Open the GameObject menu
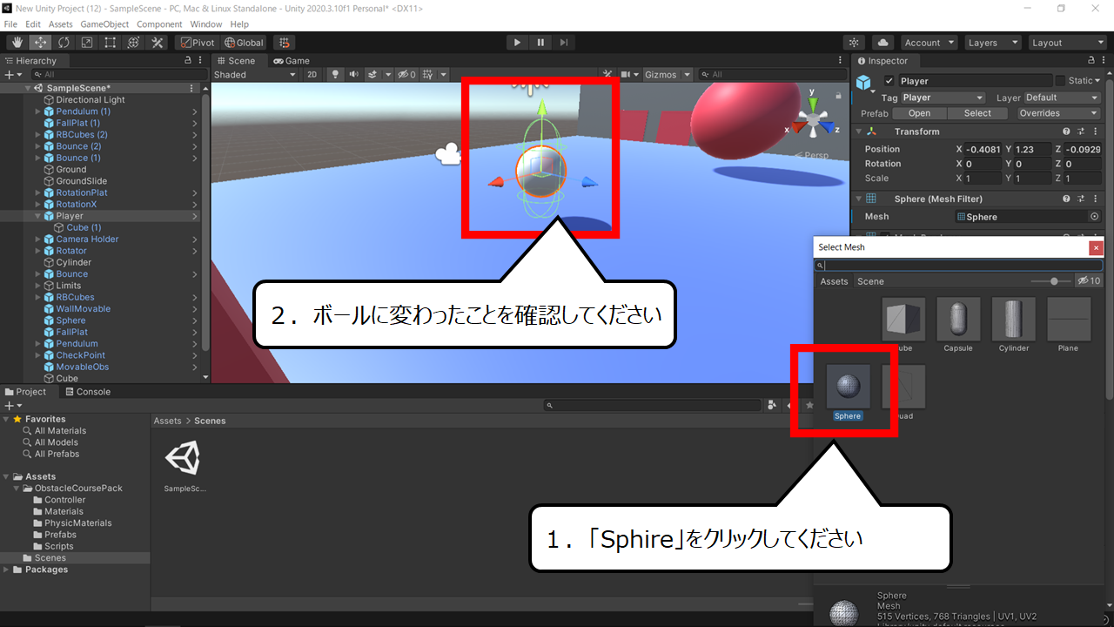Viewport: 1114px width, 627px height. tap(104, 24)
